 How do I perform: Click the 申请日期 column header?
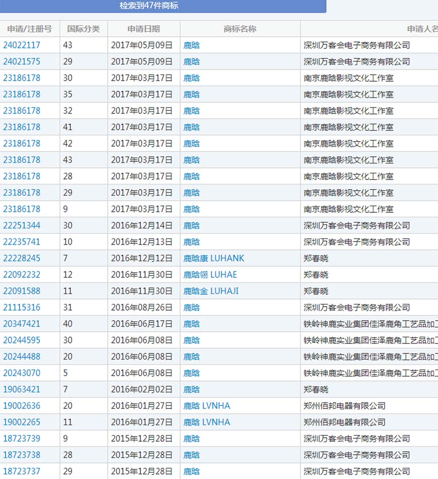tap(143, 29)
